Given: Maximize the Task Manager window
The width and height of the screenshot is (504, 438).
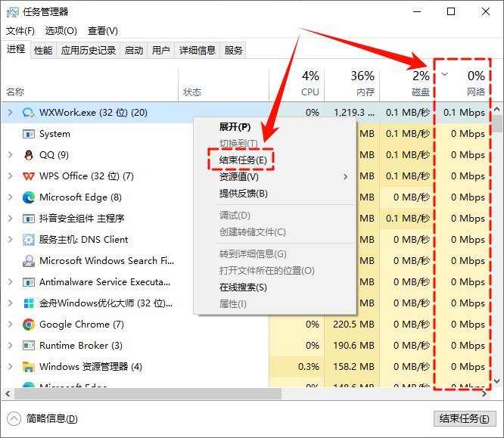Looking at the screenshot, I should (x=451, y=12).
